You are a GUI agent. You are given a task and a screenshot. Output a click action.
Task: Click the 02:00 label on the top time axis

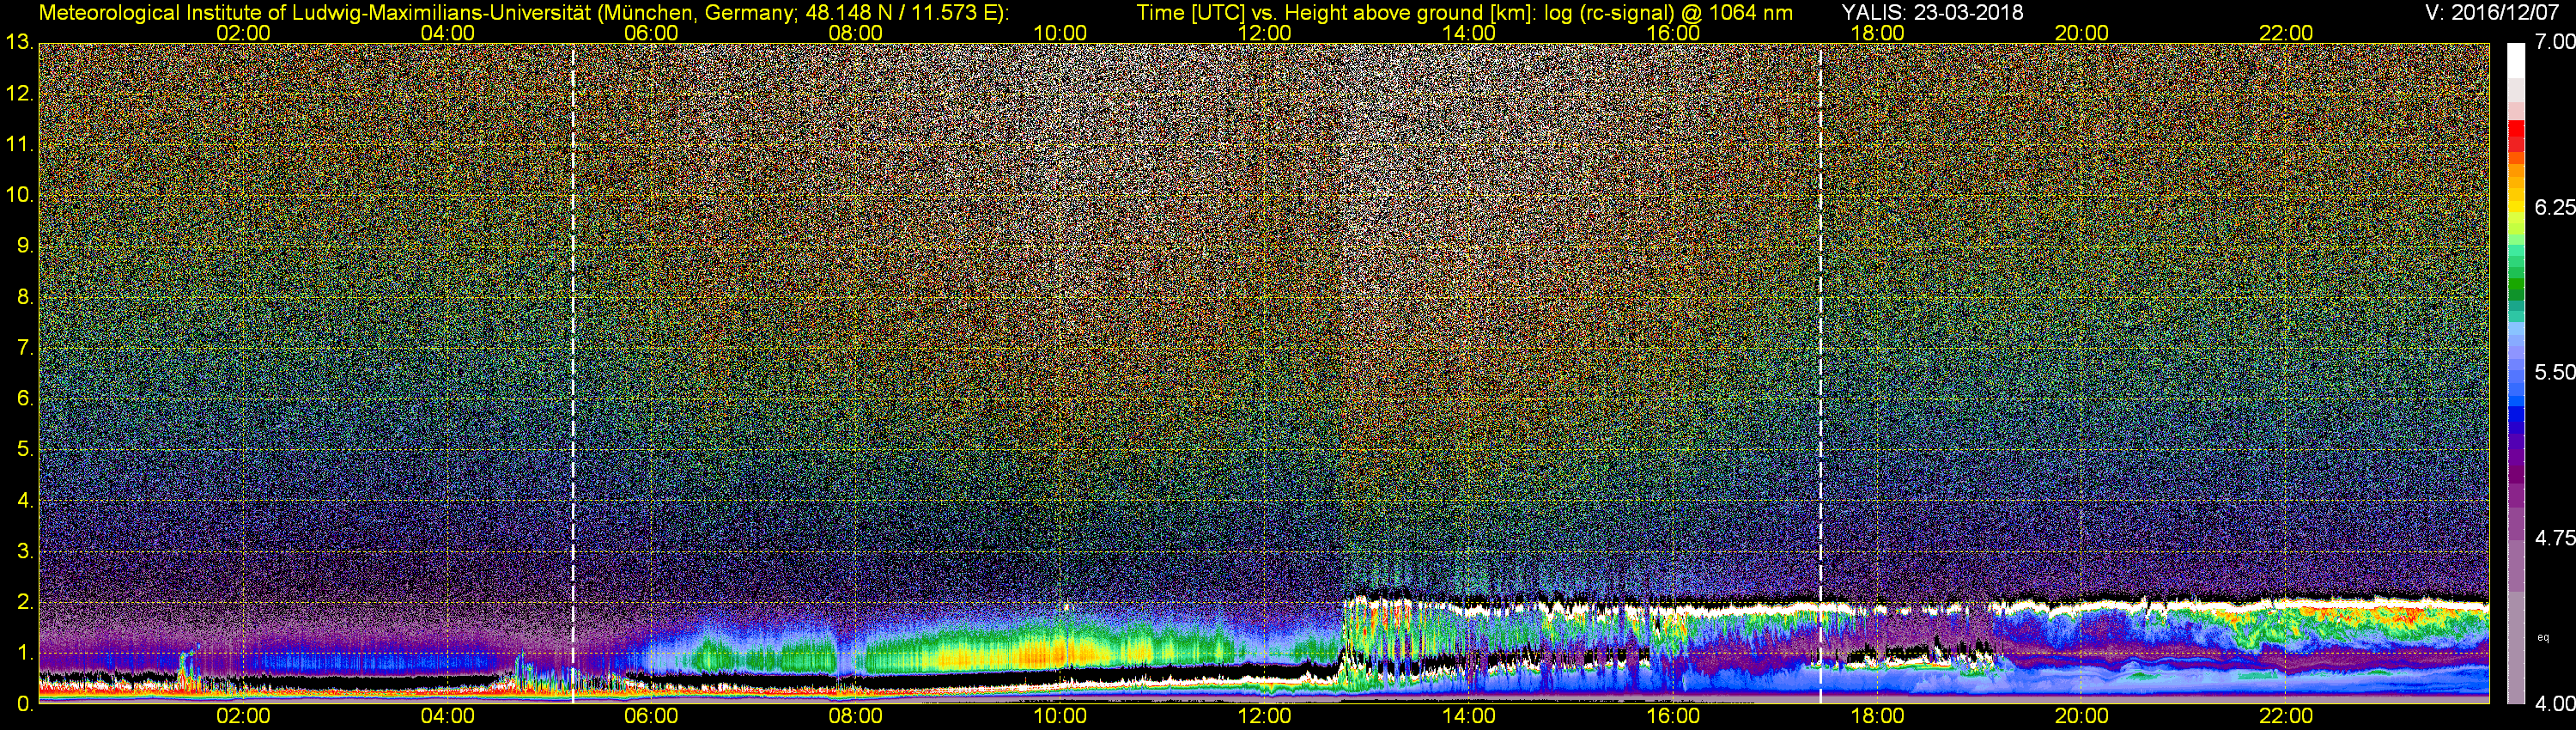(x=243, y=33)
